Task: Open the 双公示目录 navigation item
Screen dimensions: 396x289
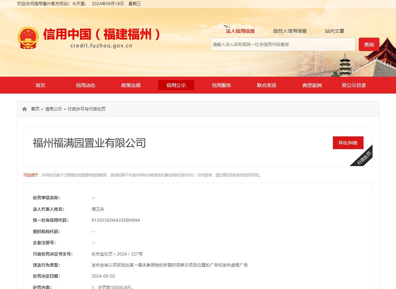Action: pyautogui.click(x=354, y=85)
